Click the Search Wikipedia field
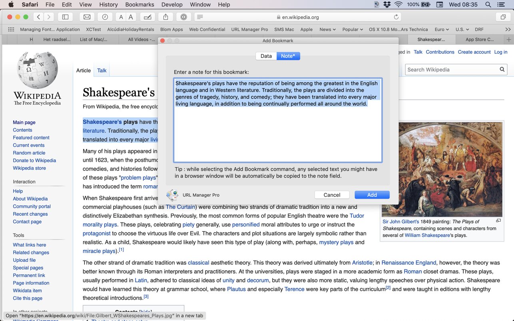This screenshot has height=321, width=514. (452, 69)
